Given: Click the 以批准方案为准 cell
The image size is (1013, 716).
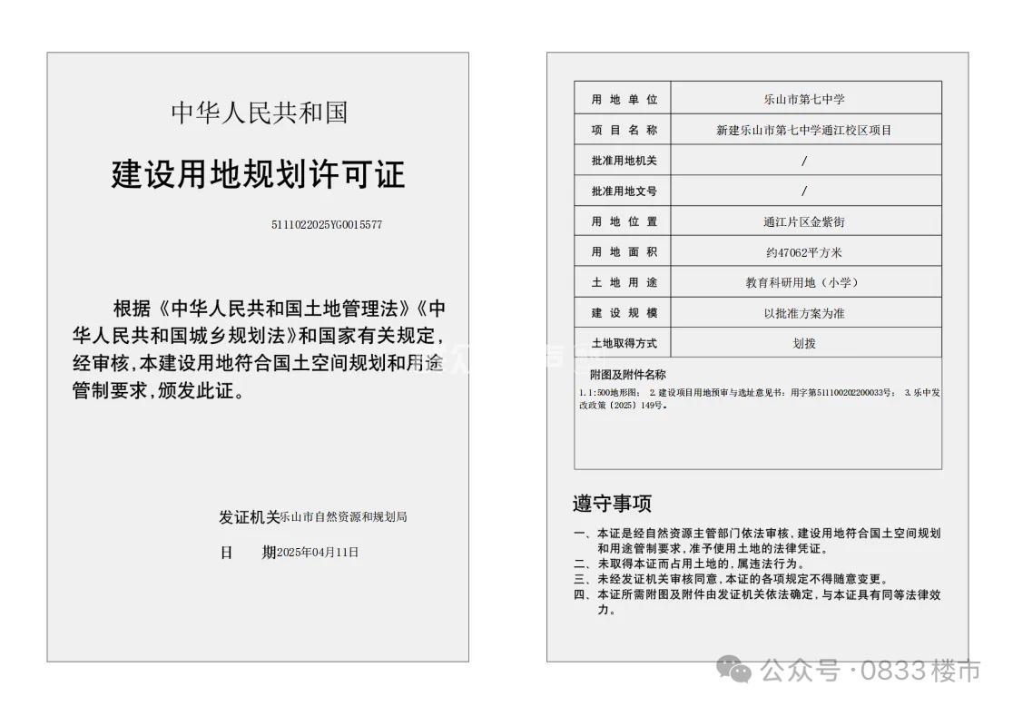Looking at the screenshot, I should click(804, 313).
